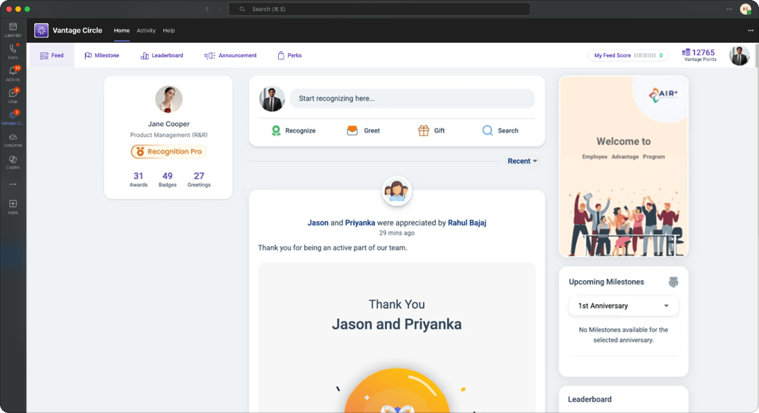Click the Gift action
Viewport: 759px width, 413px height.
point(431,130)
